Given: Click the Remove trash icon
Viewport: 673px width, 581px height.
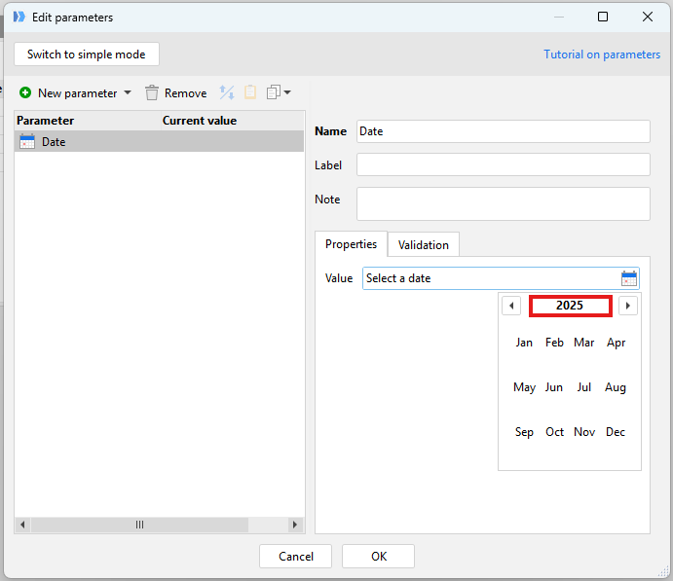Looking at the screenshot, I should pyautogui.click(x=152, y=92).
